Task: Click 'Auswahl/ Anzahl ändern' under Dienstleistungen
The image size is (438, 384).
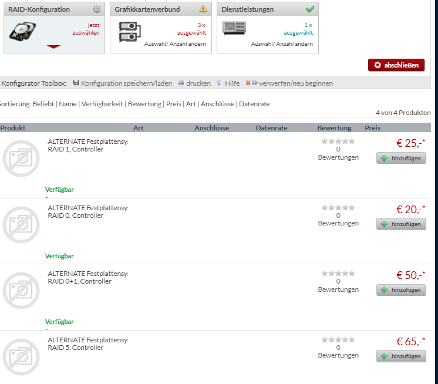Action: click(282, 44)
